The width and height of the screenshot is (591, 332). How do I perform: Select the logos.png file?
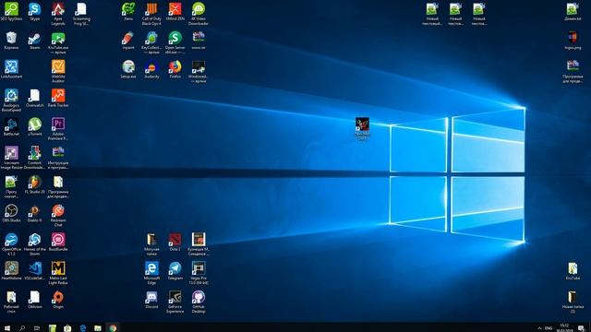(x=573, y=41)
